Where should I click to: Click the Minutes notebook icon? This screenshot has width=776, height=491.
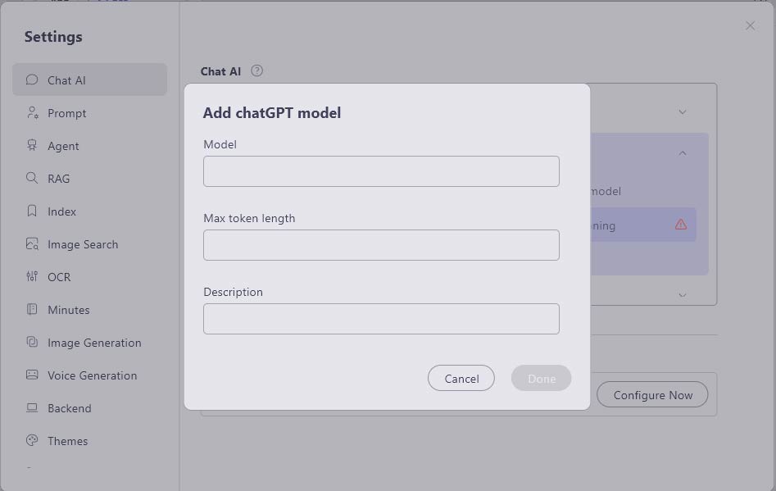[x=32, y=309]
